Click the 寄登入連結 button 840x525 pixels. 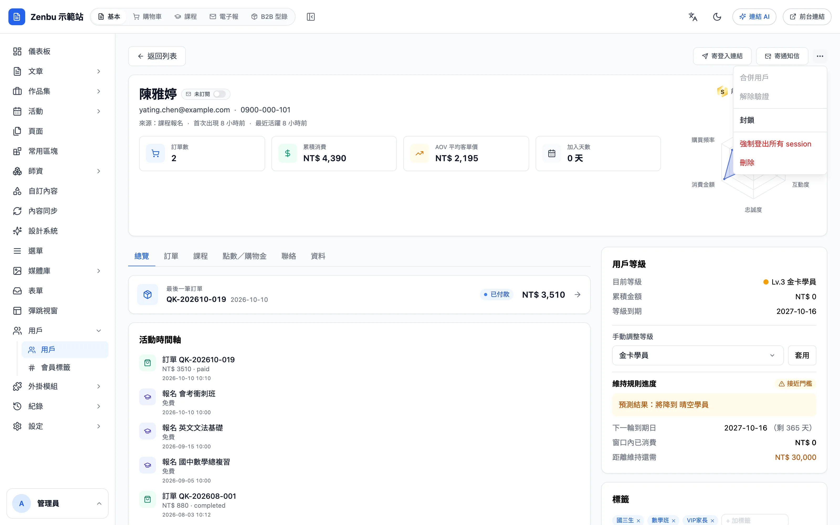722,56
